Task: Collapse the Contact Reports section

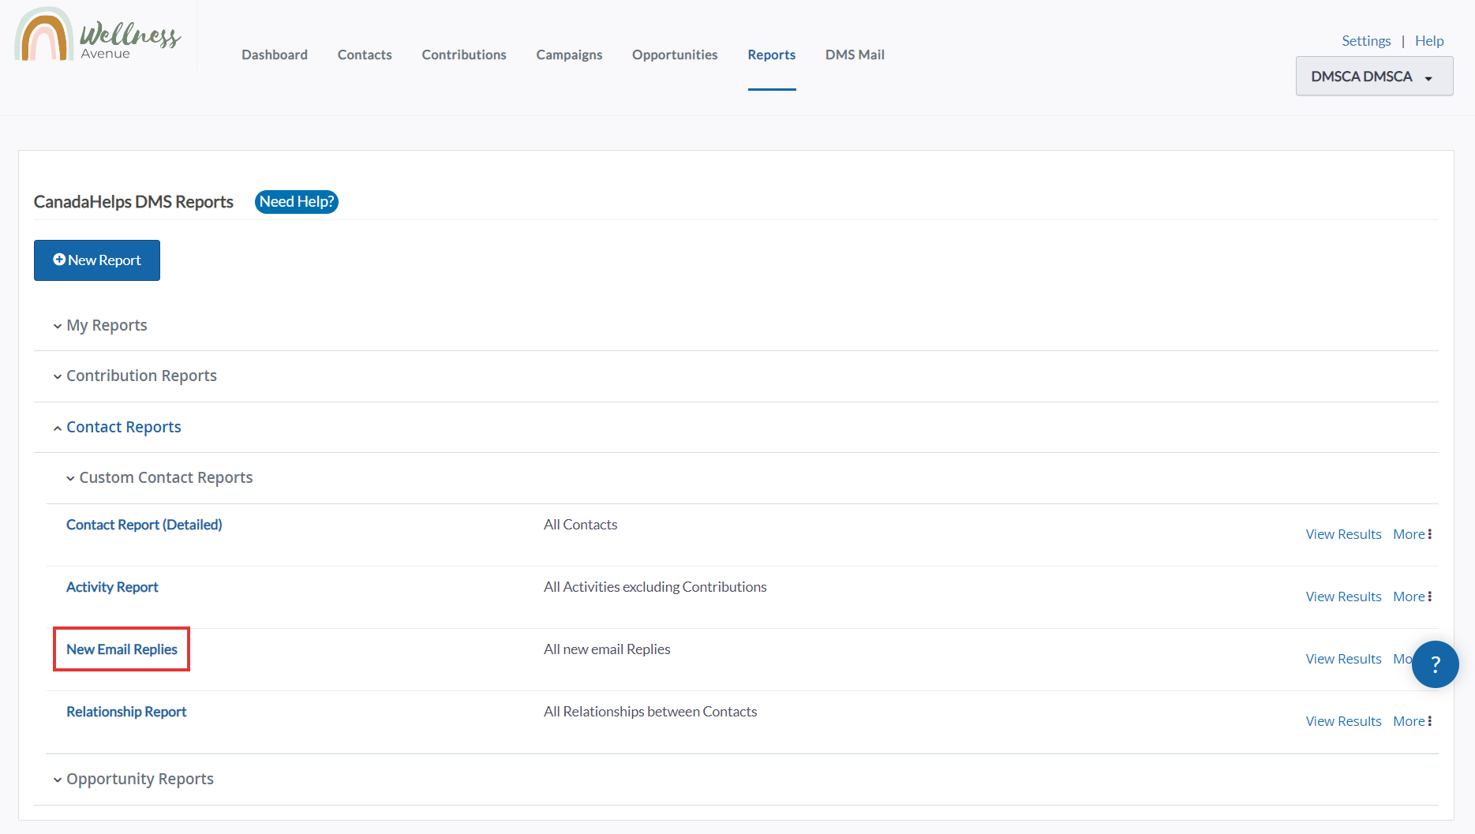Action: pos(117,427)
